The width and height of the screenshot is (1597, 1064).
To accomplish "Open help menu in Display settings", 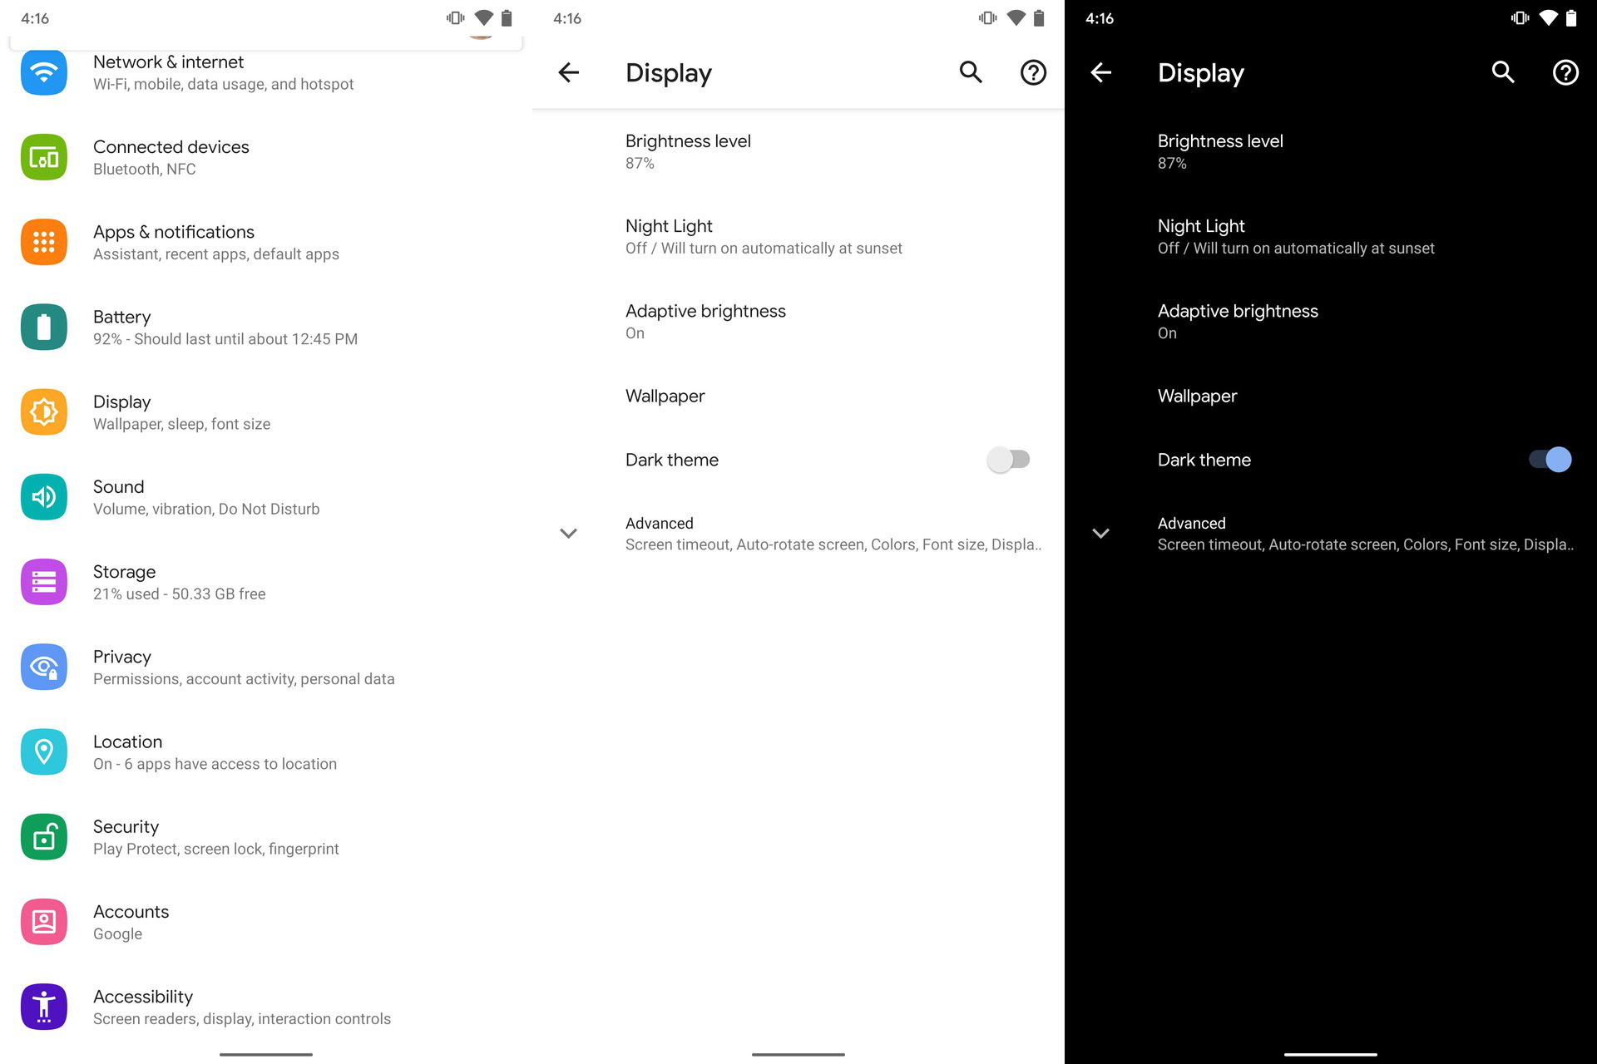I will 1032,72.
